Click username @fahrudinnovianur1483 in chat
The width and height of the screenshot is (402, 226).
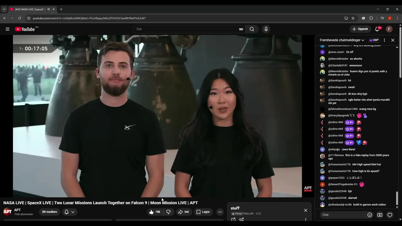click(343, 109)
